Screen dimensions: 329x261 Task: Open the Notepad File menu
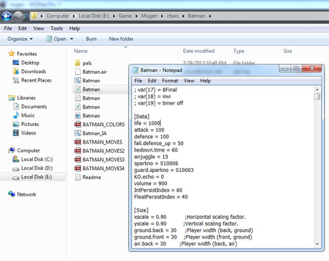[138, 81]
